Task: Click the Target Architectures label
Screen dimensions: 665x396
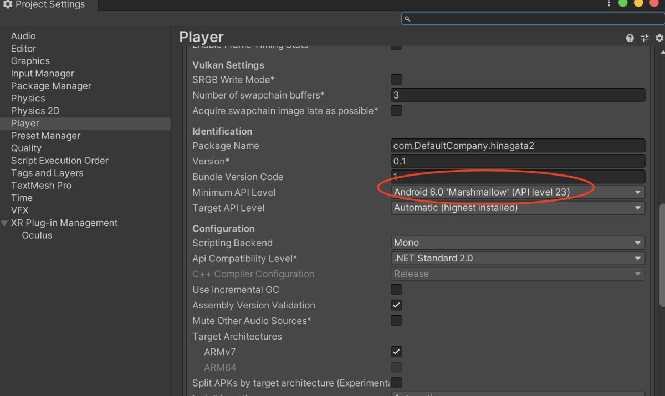Action: click(237, 336)
